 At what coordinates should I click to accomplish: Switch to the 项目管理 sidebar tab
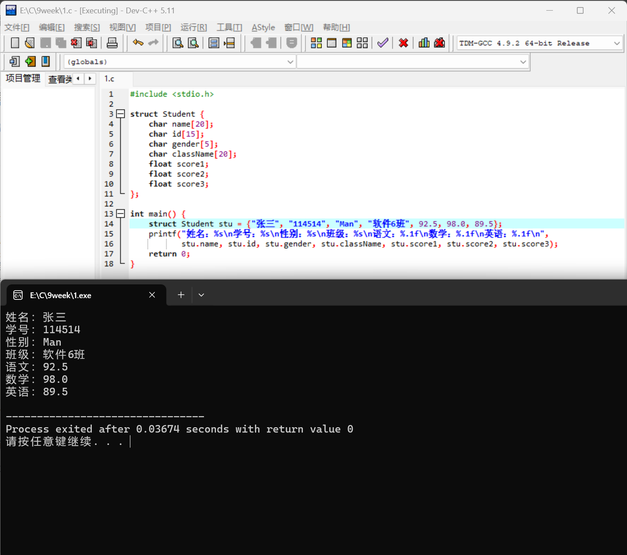coord(23,79)
